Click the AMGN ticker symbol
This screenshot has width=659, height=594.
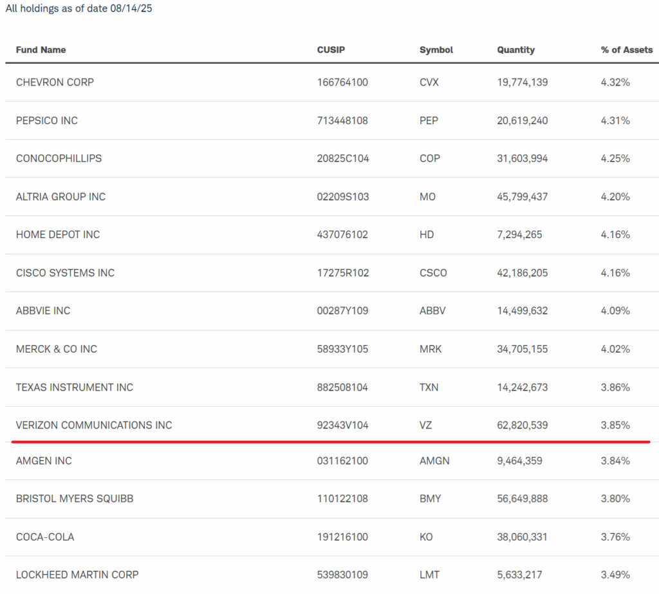(434, 460)
